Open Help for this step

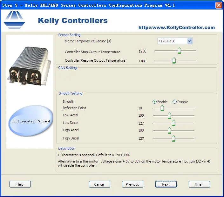click(20, 184)
